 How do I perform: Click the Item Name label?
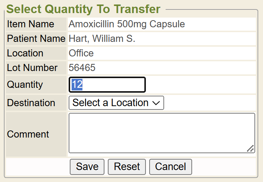point(31,24)
